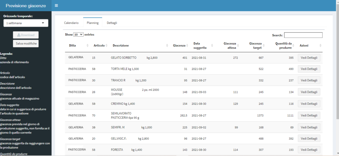The image size is (339, 156).
Task: Open Vedi Dettagli for TORTA MELE
Action: point(309,69)
